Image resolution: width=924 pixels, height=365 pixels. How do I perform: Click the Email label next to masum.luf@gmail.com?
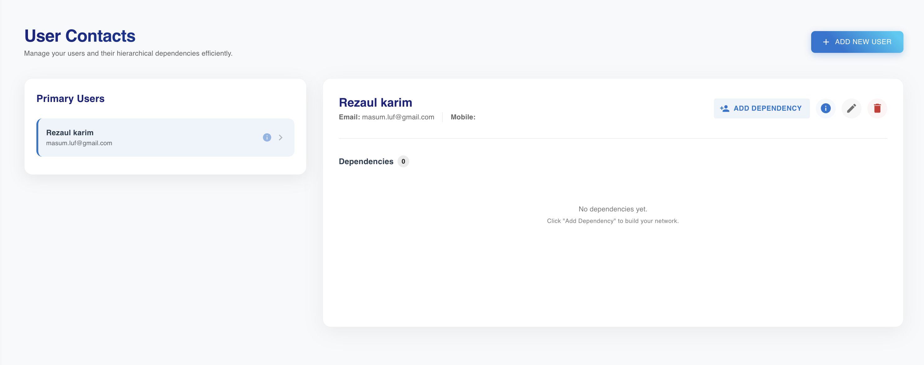(x=349, y=117)
